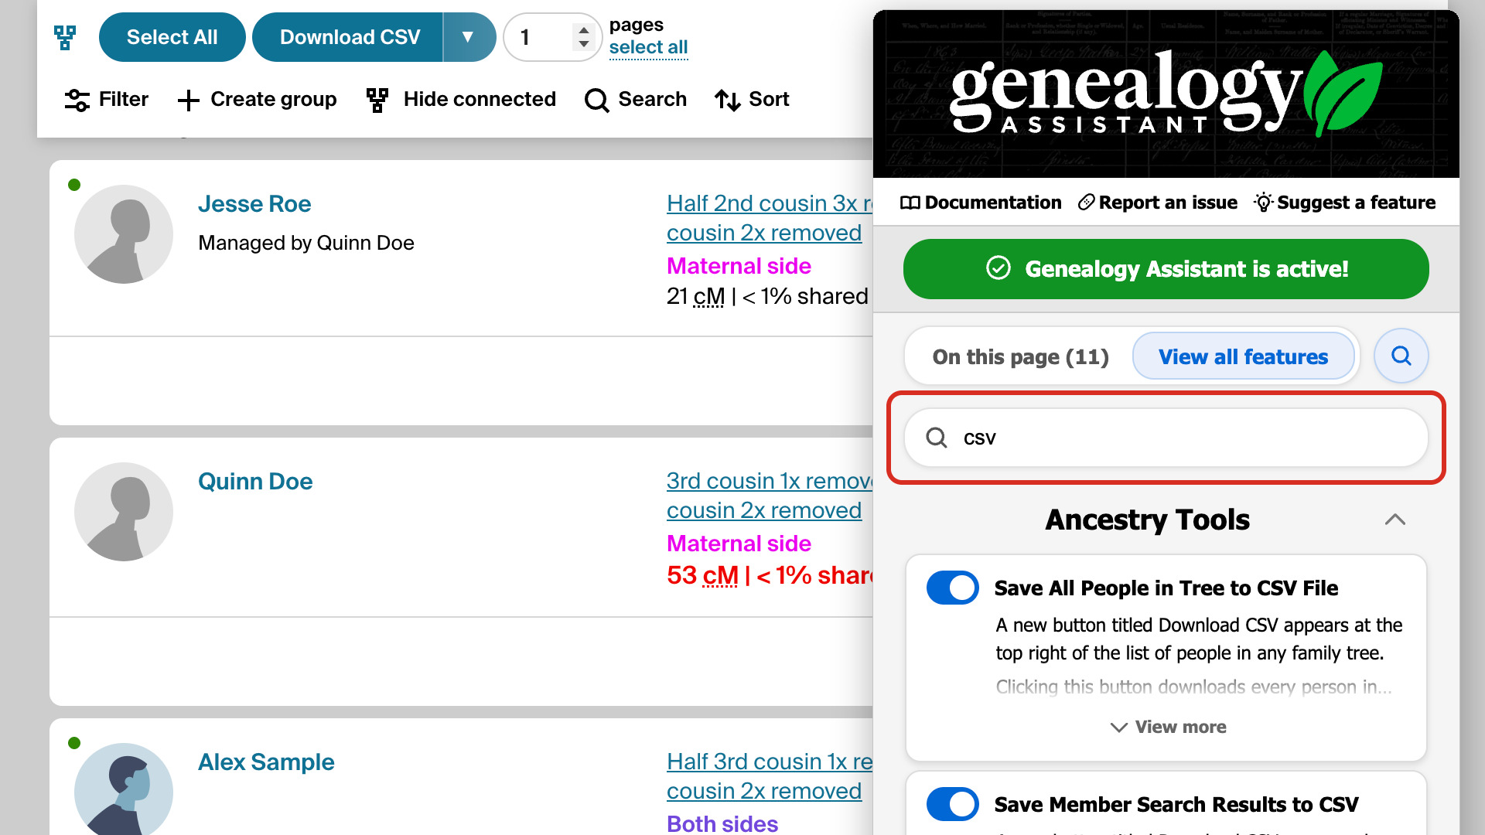Click Create group

tap(257, 100)
